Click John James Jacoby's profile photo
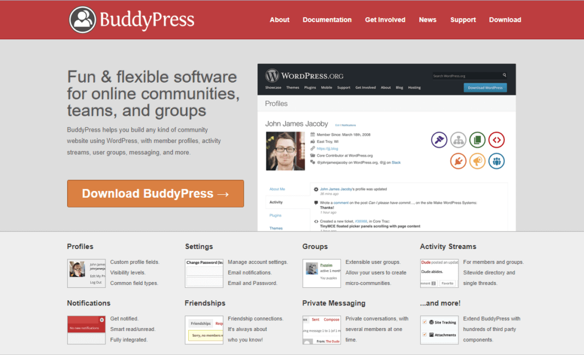584x355 pixels. click(x=285, y=151)
